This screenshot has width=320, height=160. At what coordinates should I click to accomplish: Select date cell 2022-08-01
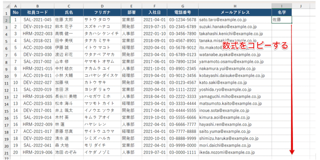[x=154, y=83]
